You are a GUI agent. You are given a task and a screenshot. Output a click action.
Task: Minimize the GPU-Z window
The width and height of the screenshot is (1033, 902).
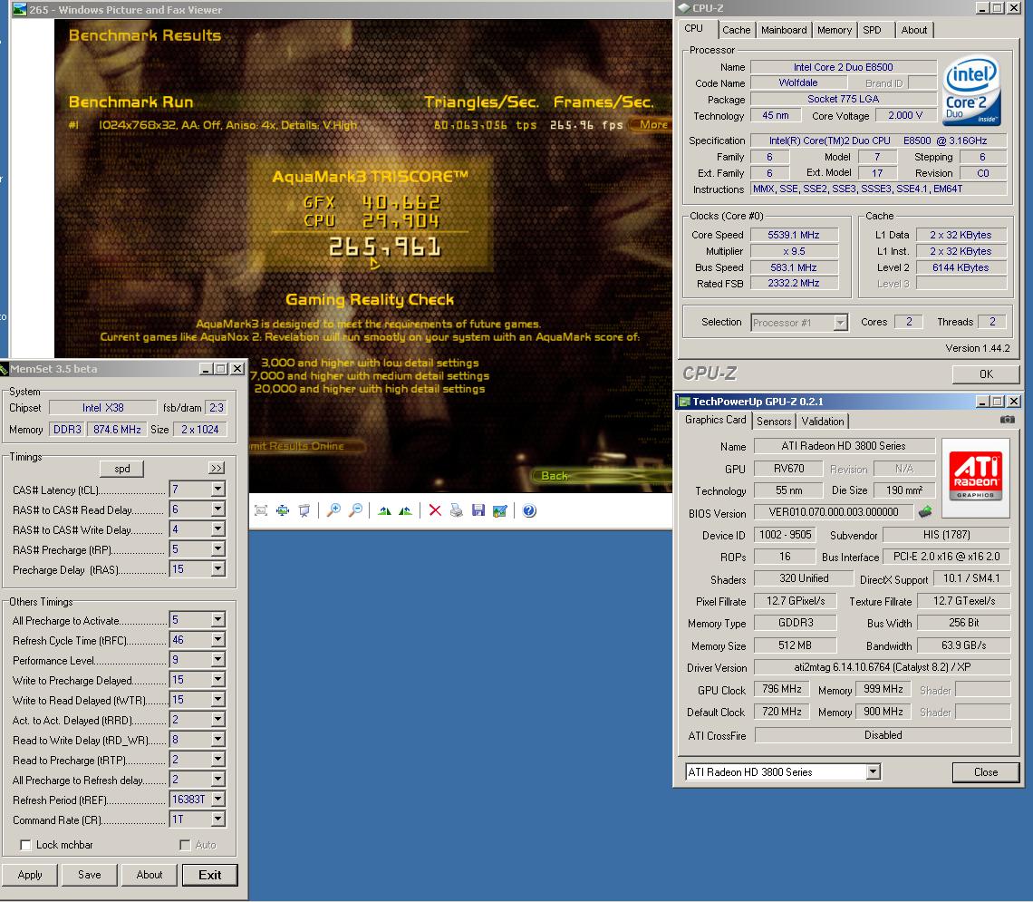coord(982,402)
